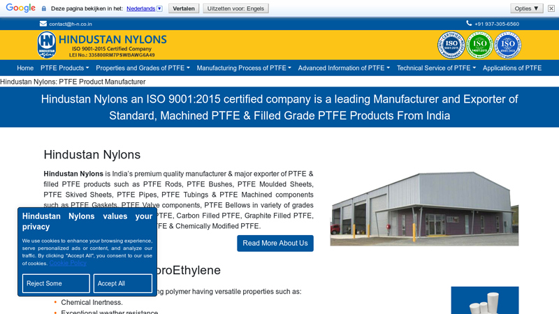Click the blue ISO 9001:2015 banner headline
This screenshot has height=314, width=559.
point(279,107)
